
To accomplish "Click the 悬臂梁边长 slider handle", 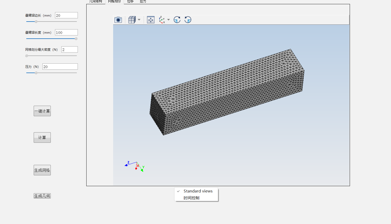I will point(36,22).
